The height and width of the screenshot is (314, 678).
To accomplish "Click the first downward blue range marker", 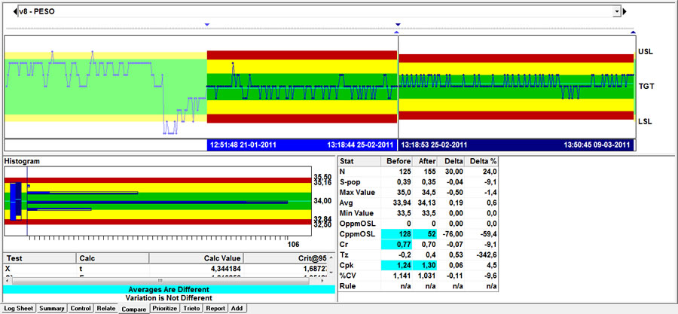I will 206,25.
